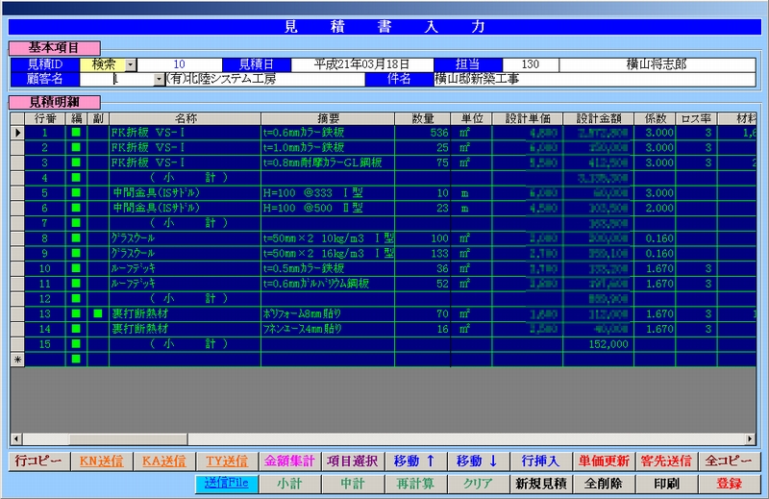
Task: Click the current row selector arrow for row 1
Action: point(17,132)
